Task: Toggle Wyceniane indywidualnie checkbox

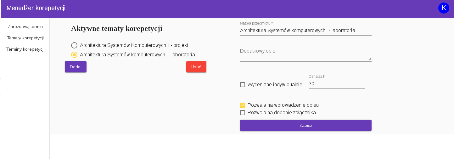Action: pyautogui.click(x=243, y=85)
